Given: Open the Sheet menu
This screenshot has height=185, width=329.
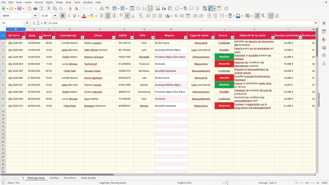Looking at the screenshot, I should tap(59, 2).
